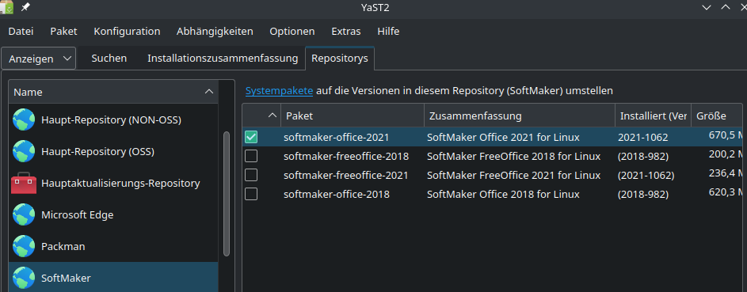This screenshot has height=292, width=747.
Task: Open the Optionen menu
Action: pos(292,32)
